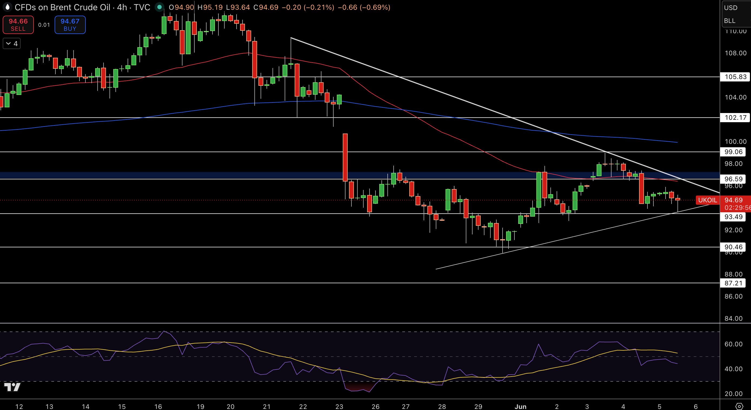Click the RSI 40.00 scale label
The height and width of the screenshot is (410, 751).
(x=733, y=369)
